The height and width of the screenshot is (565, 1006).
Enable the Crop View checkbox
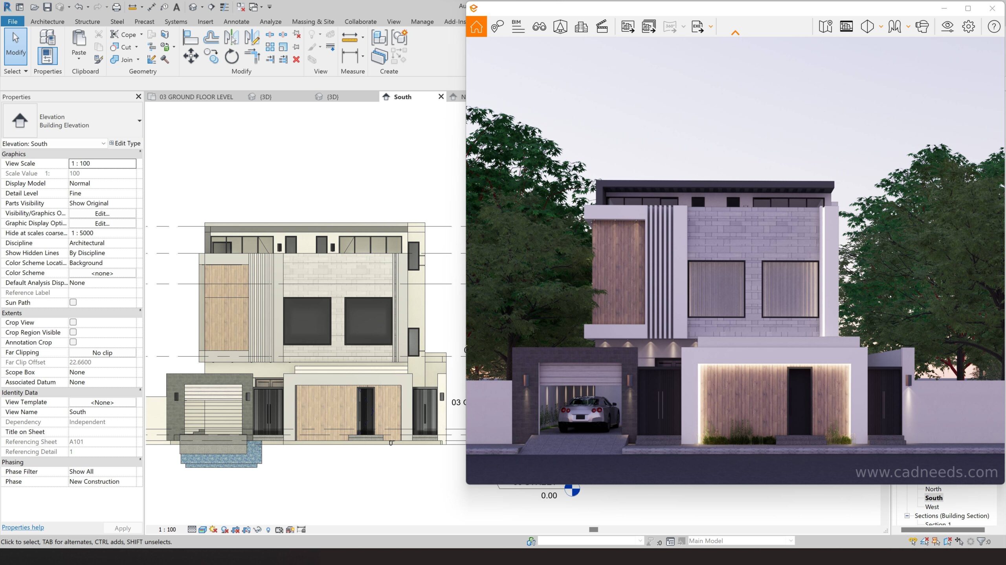(73, 322)
